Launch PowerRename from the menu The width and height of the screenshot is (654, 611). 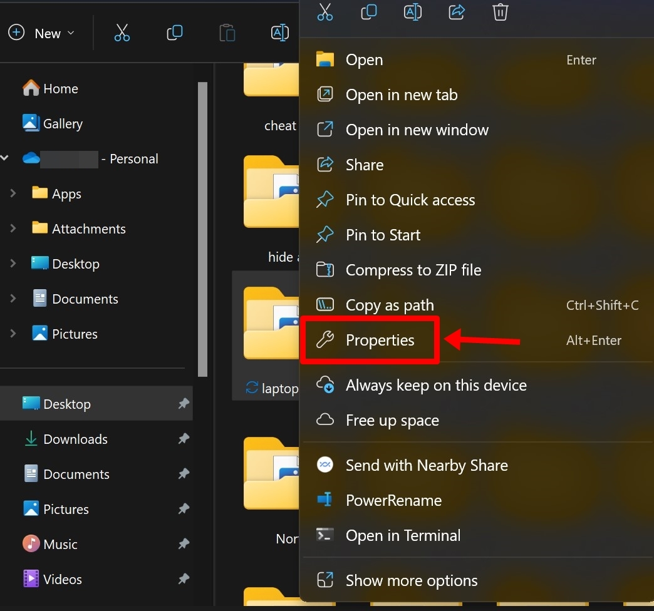pyautogui.click(x=476, y=500)
